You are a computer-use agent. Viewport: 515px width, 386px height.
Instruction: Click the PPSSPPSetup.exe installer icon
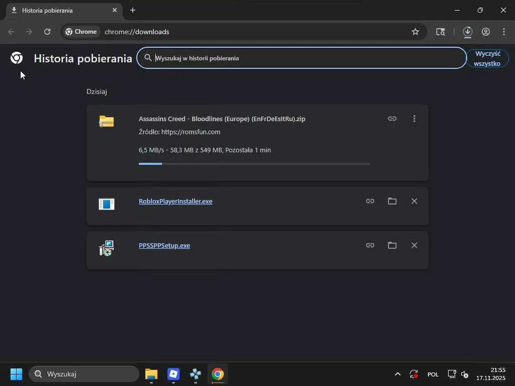click(107, 248)
